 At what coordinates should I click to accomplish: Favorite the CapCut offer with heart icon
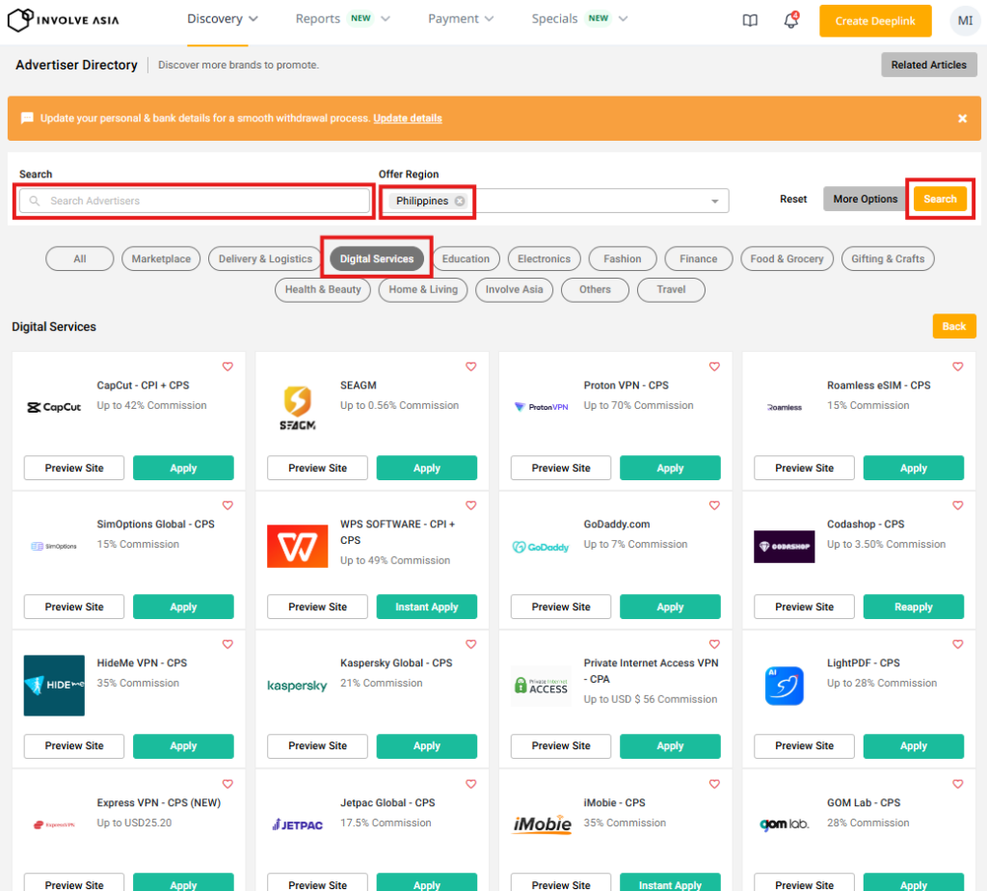(228, 366)
